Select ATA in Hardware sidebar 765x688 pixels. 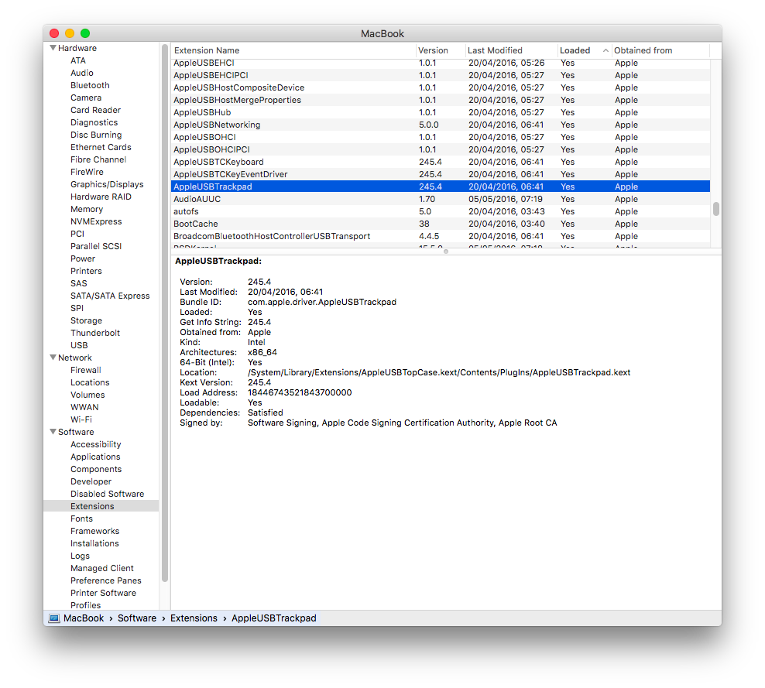[78, 60]
